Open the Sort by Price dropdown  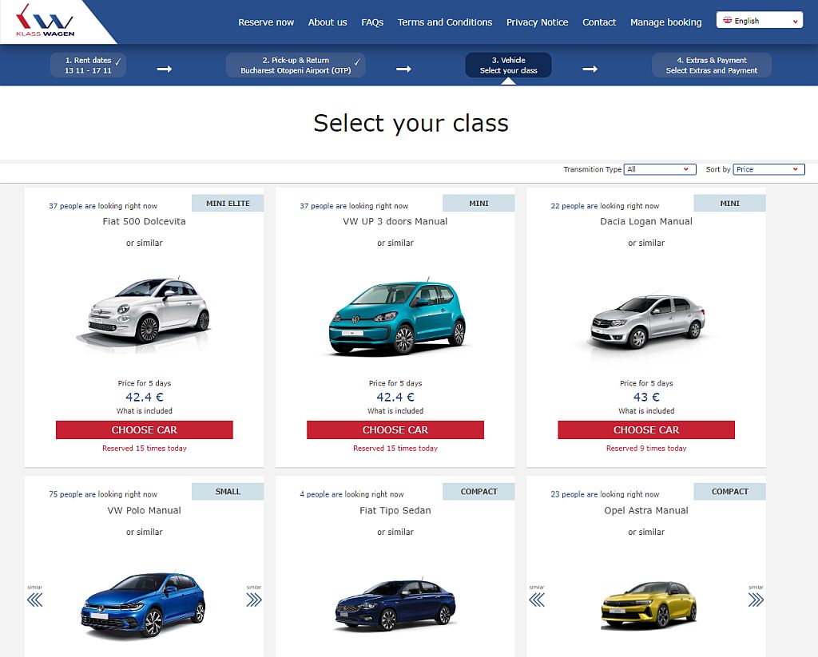coord(768,169)
